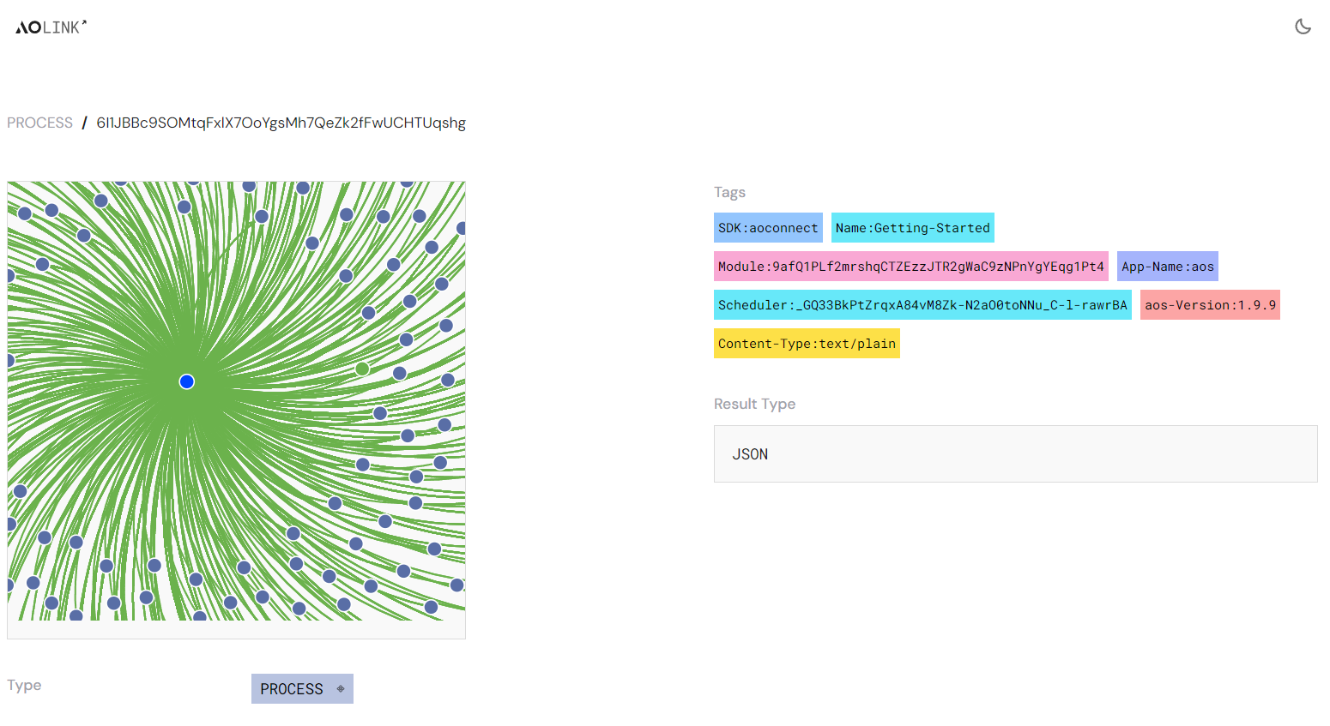This screenshot has height=726, width=1330.
Task: Open the PROCESS type badge
Action: click(292, 688)
